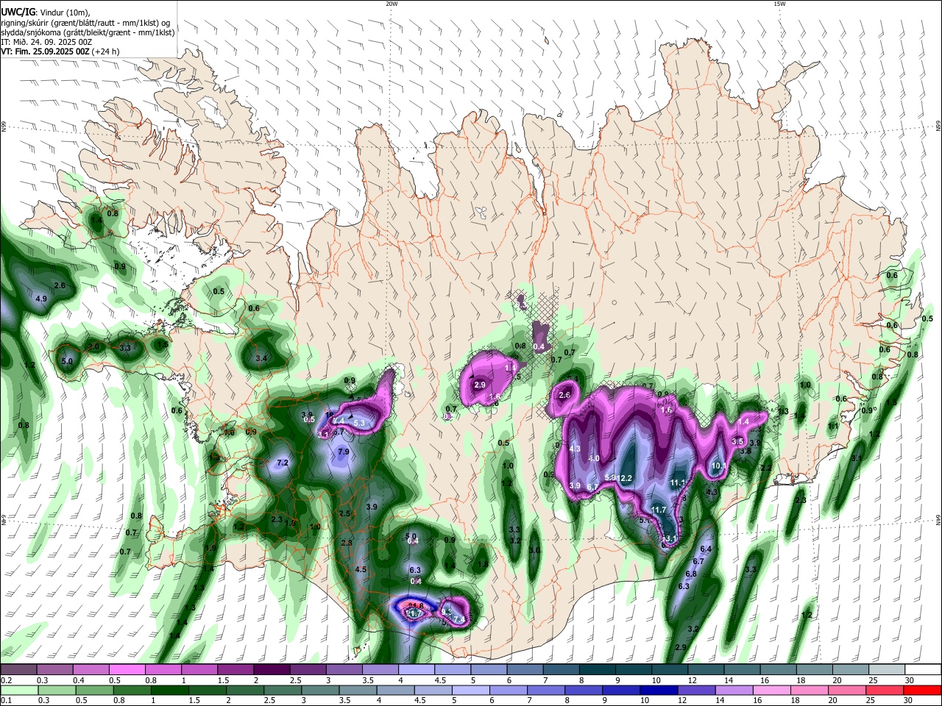Click the pale grey 25 swatch in the upper legend row

tap(888, 669)
